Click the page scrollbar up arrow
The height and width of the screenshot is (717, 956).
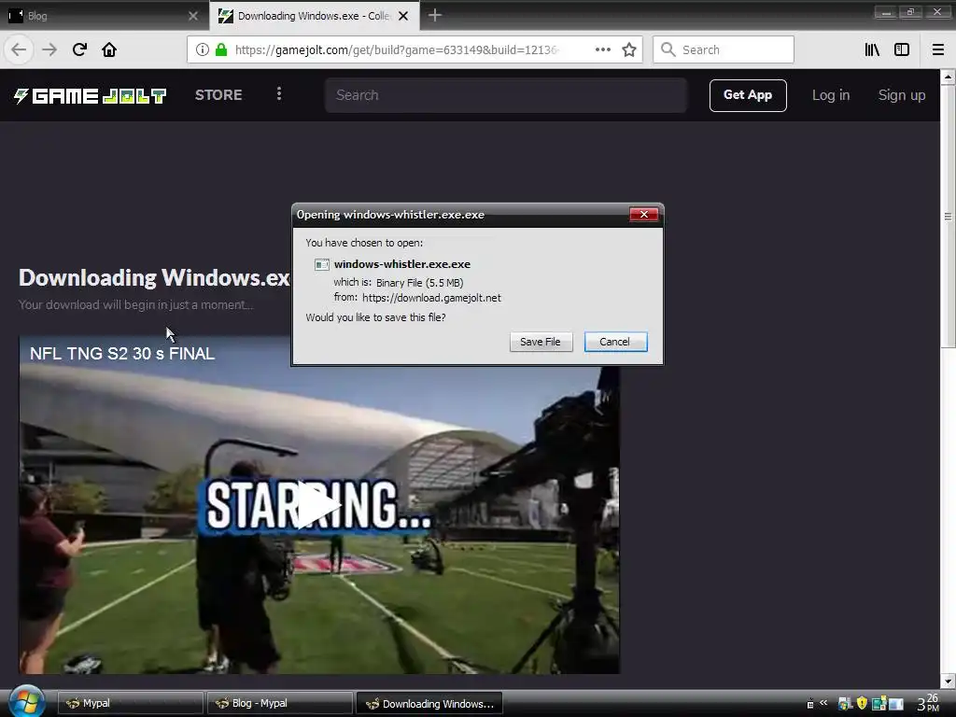pos(948,77)
